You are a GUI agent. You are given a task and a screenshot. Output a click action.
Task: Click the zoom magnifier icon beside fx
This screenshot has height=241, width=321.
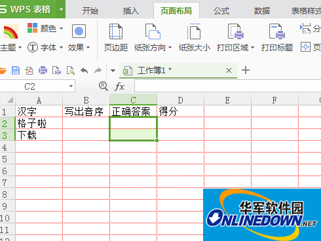pyautogui.click(x=103, y=86)
